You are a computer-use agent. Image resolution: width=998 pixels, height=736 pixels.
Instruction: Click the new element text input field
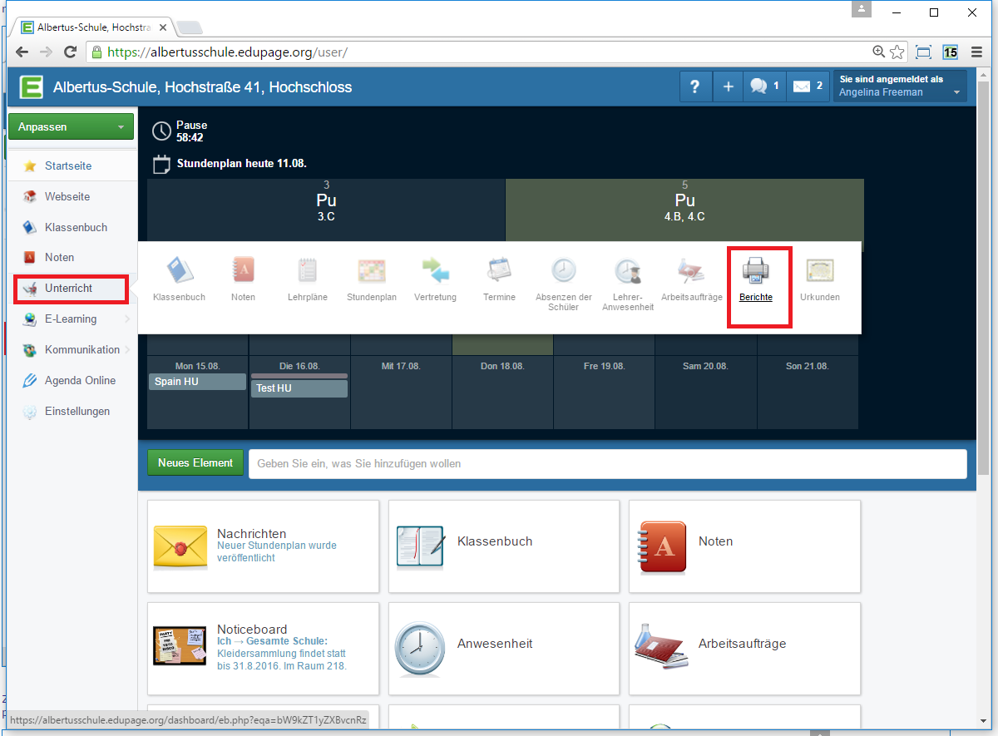608,463
